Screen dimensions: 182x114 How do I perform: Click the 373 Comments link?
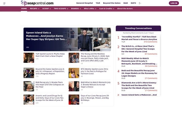point(150,42)
